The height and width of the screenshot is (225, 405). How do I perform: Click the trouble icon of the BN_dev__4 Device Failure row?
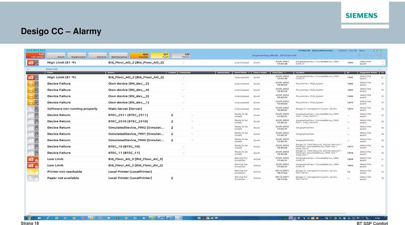point(31,90)
